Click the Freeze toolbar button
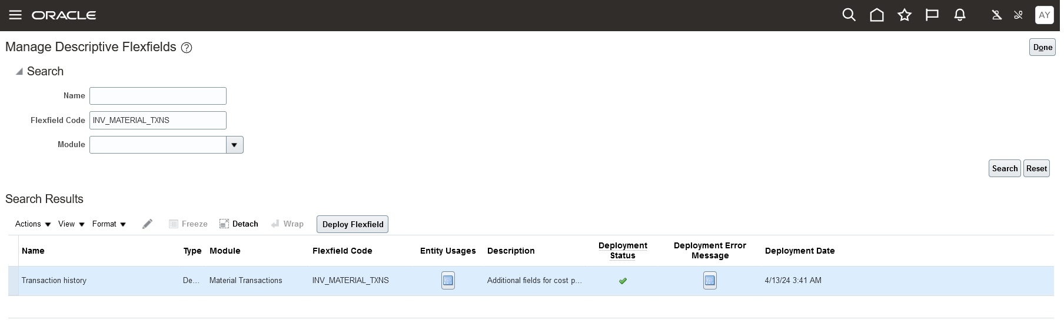This screenshot has width=1064, height=326. pos(188,224)
